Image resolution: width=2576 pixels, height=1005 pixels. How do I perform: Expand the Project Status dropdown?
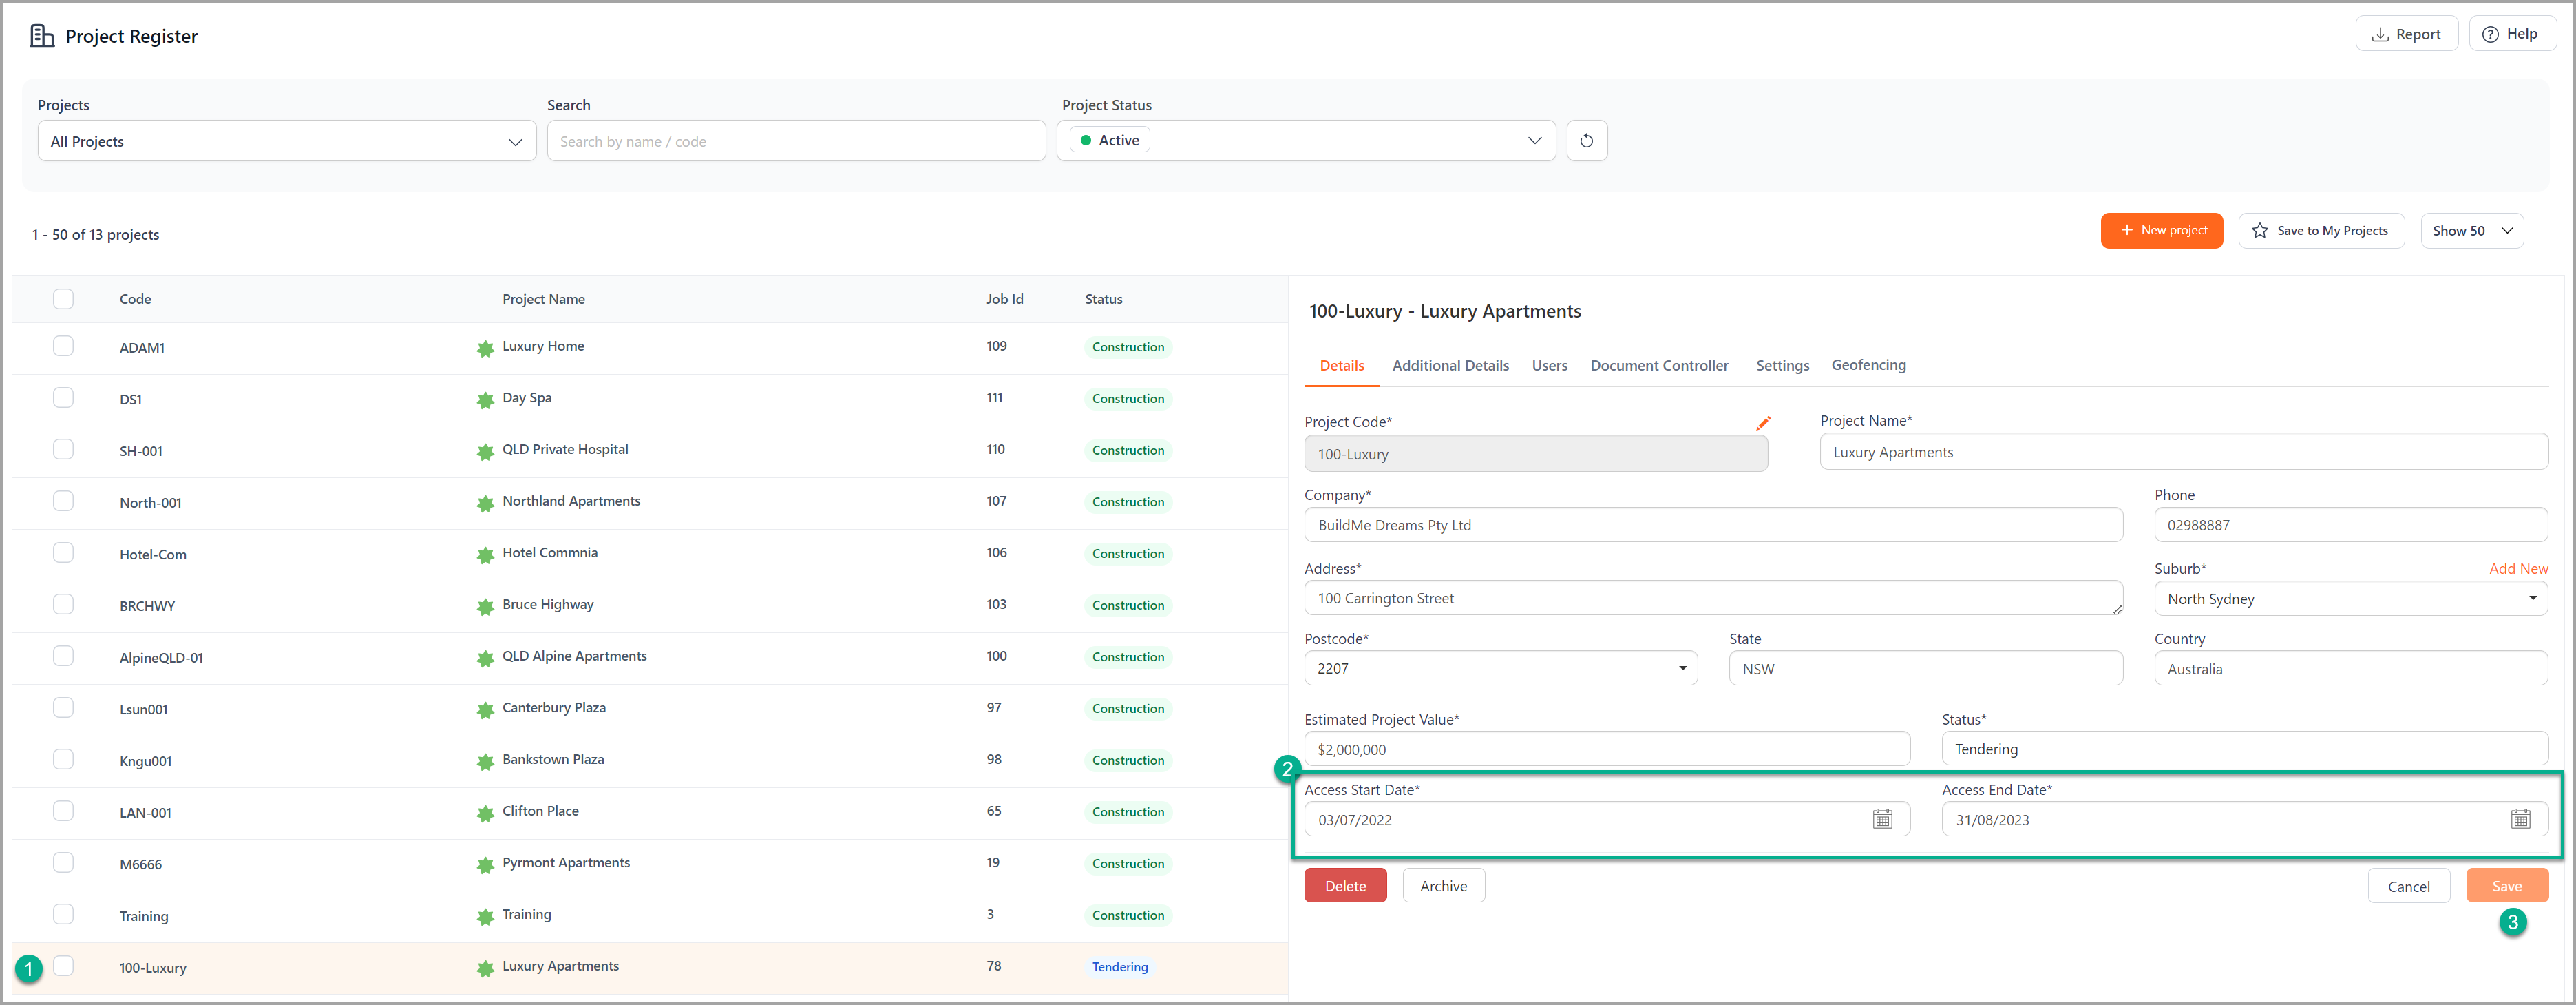pyautogui.click(x=1306, y=141)
